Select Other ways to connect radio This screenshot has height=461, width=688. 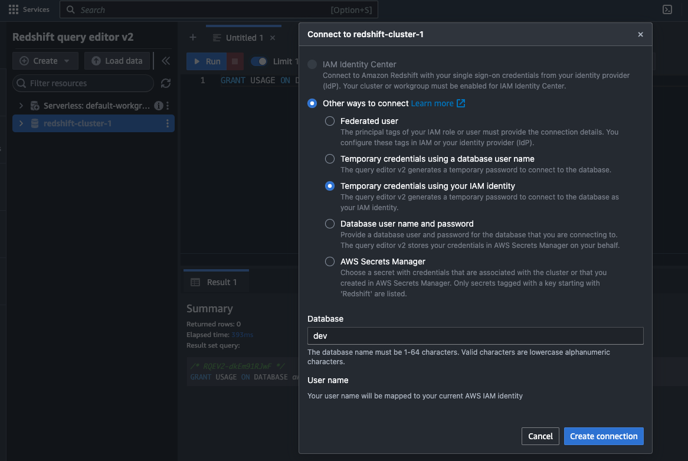[312, 103]
